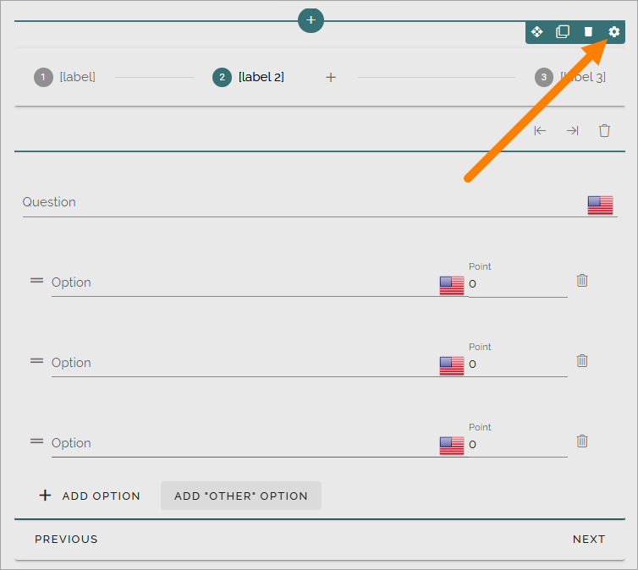The width and height of the screenshot is (638, 570).
Task: Click the duplicate element icon in toolbar
Action: tap(563, 31)
